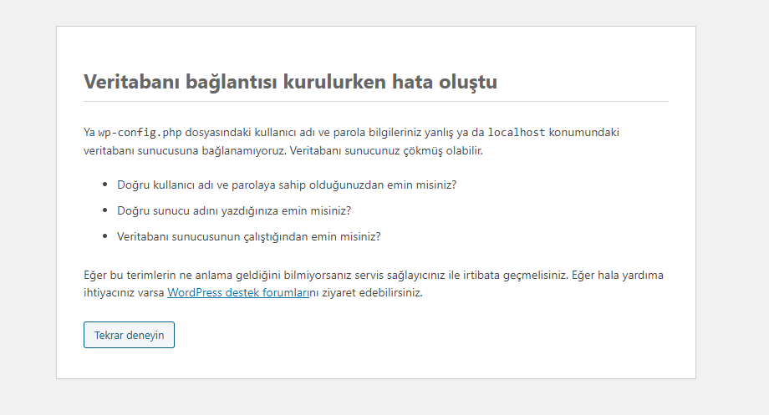Image resolution: width=769 pixels, height=415 pixels.
Task: Click the 'localhost' code text
Action: coord(517,133)
